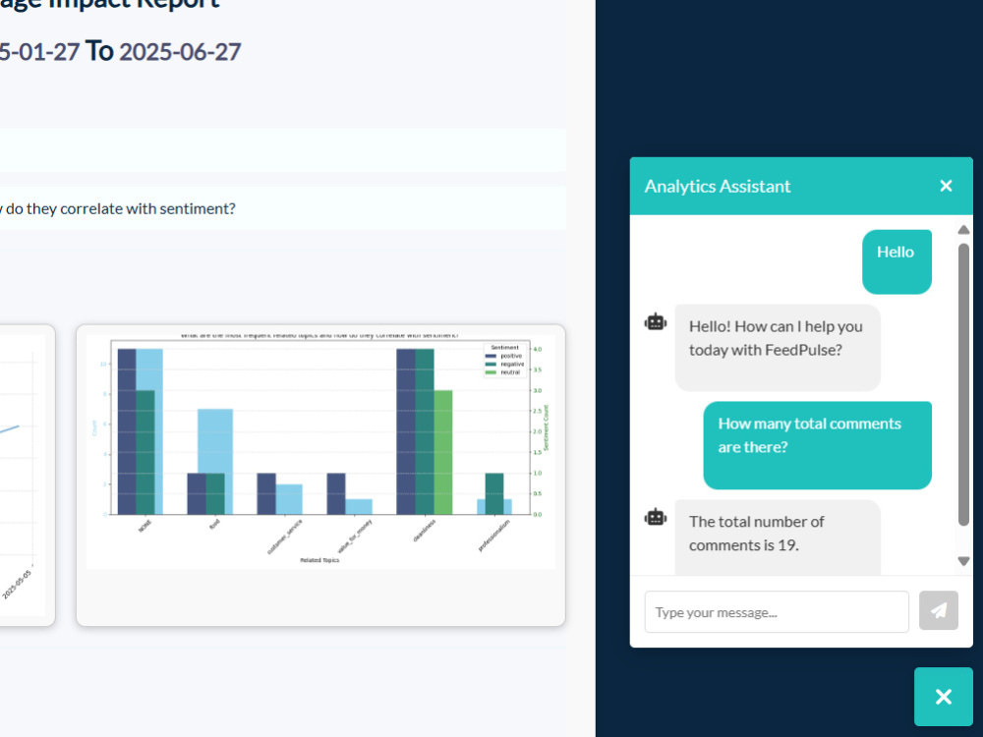Image resolution: width=983 pixels, height=737 pixels.
Task: Click the teal chat toggle X button
Action: coord(944,697)
